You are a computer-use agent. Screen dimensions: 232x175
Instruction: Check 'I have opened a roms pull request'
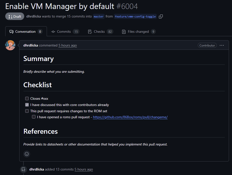[x=34, y=117]
